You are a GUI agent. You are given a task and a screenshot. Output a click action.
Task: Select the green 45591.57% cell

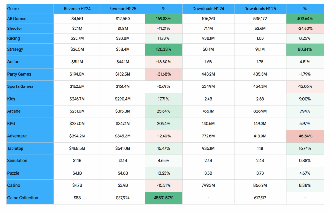164,198
